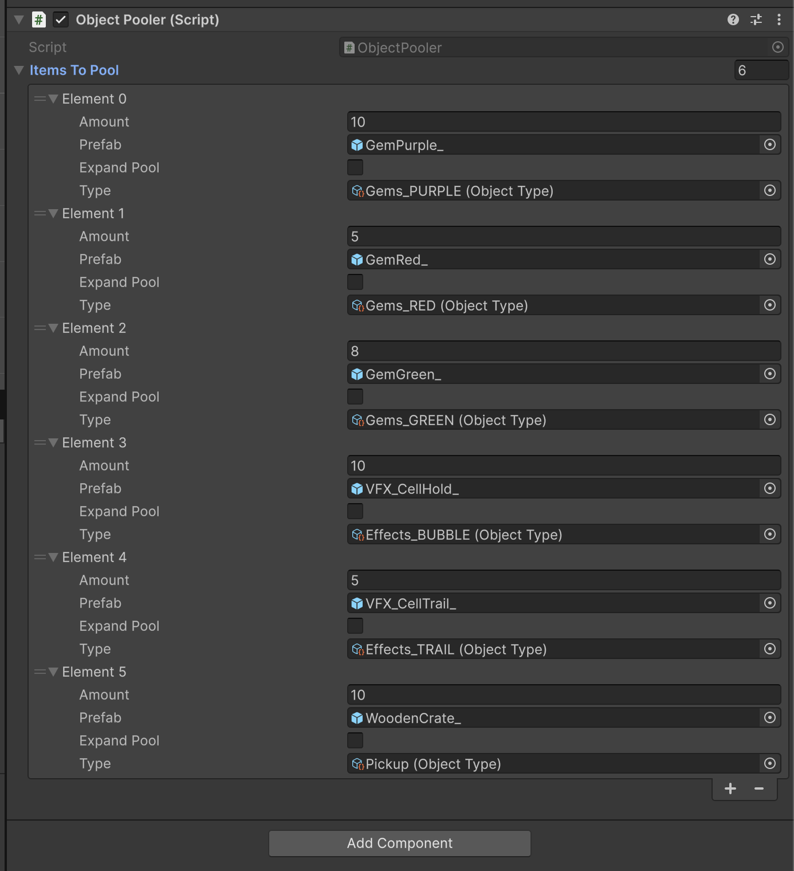Click the Items To Pool size field

tap(761, 70)
